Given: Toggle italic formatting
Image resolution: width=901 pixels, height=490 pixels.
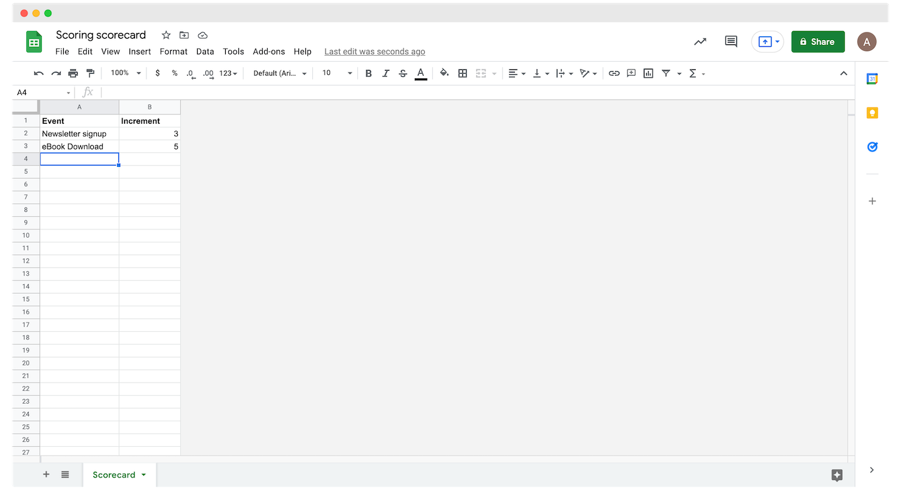Looking at the screenshot, I should click(386, 73).
